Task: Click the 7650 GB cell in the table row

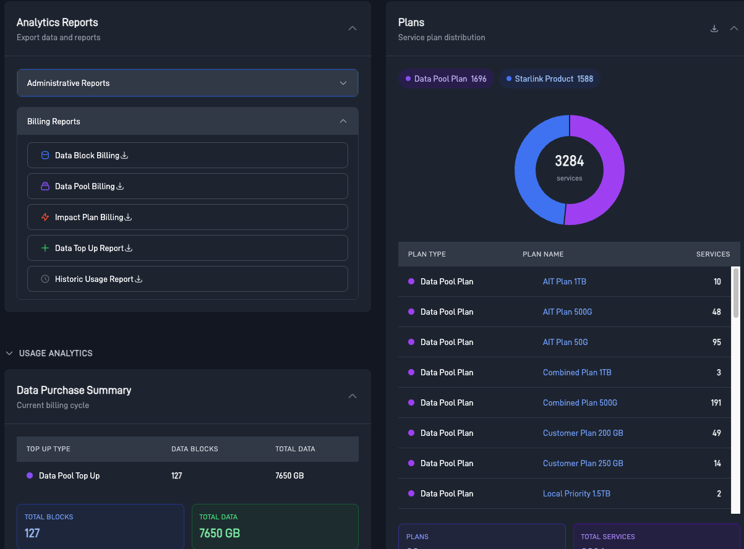Action: click(289, 475)
